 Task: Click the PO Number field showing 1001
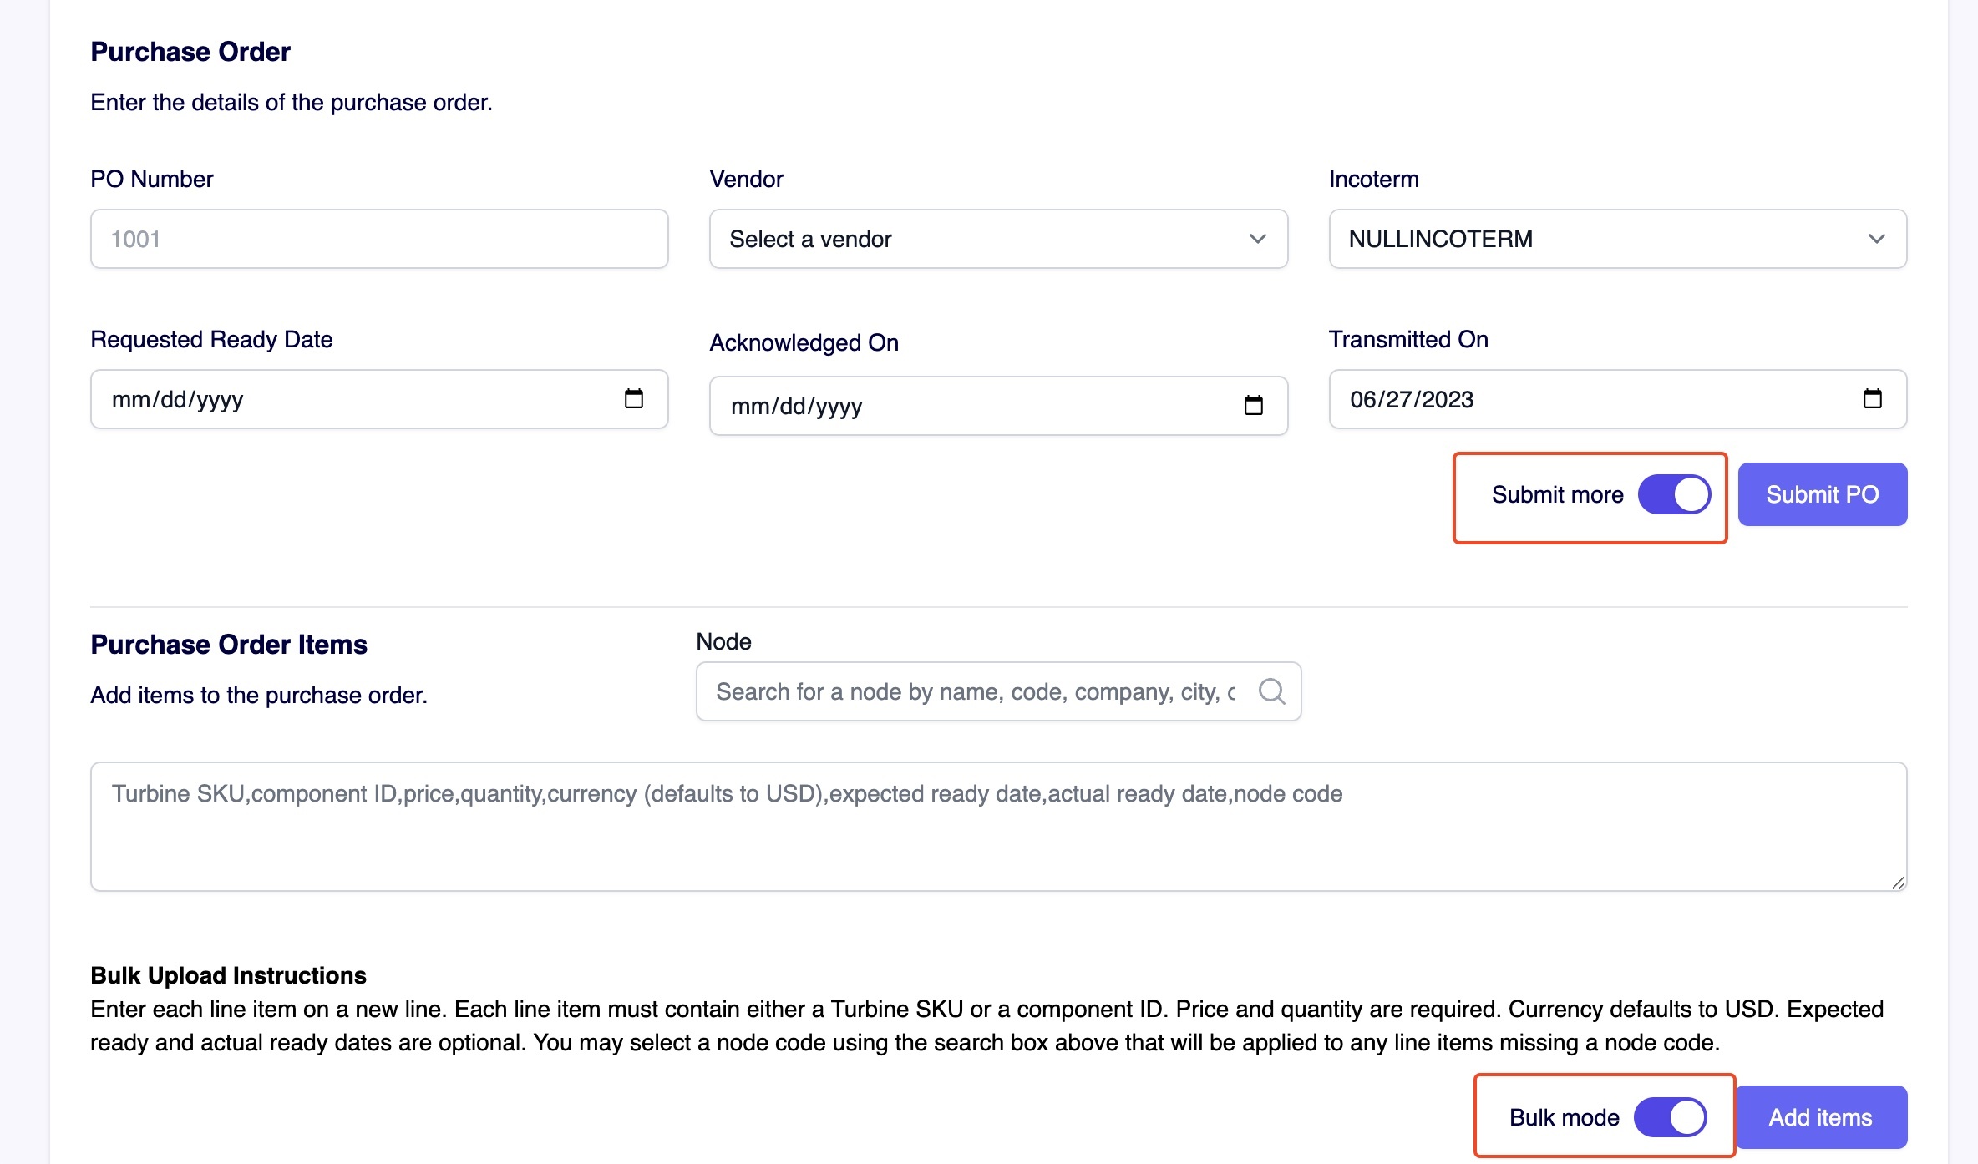pyautogui.click(x=378, y=239)
